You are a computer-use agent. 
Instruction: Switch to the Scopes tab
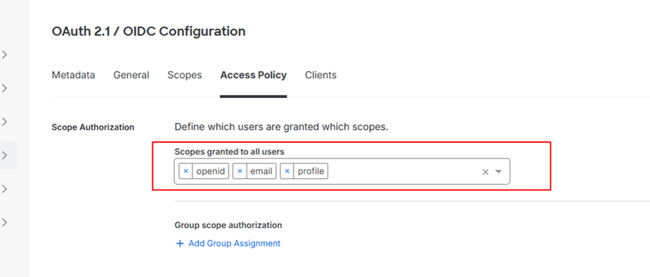point(185,75)
